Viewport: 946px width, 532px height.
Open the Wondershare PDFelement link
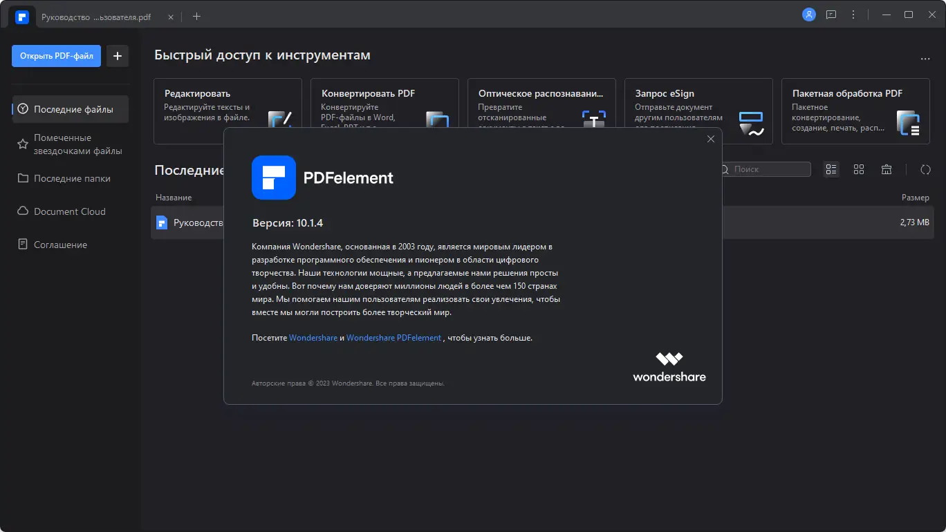coord(393,338)
